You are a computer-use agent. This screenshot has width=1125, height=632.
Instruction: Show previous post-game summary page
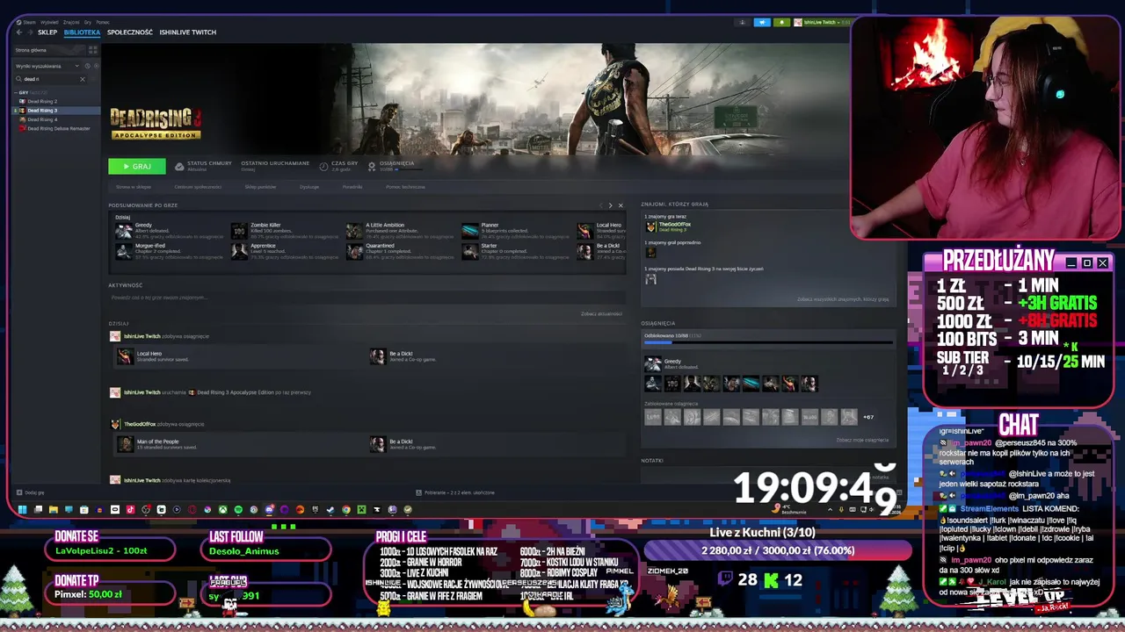tap(601, 205)
